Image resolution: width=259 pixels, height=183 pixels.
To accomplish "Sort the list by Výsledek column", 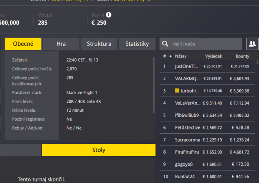I will click(x=213, y=56).
